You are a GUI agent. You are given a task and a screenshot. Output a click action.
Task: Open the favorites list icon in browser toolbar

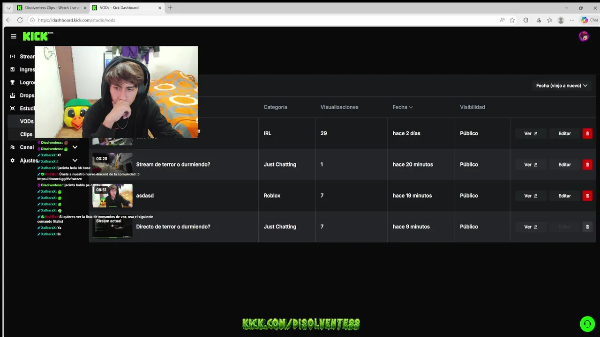coord(549,20)
